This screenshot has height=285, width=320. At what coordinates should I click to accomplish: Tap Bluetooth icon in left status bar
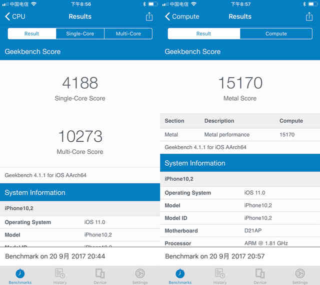[x=144, y=4]
